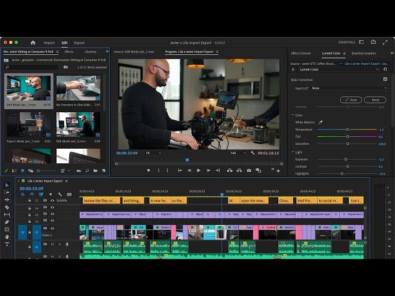The image size is (395, 296).
Task: Toggle Basic Correction checkbox
Action: (x=385, y=79)
